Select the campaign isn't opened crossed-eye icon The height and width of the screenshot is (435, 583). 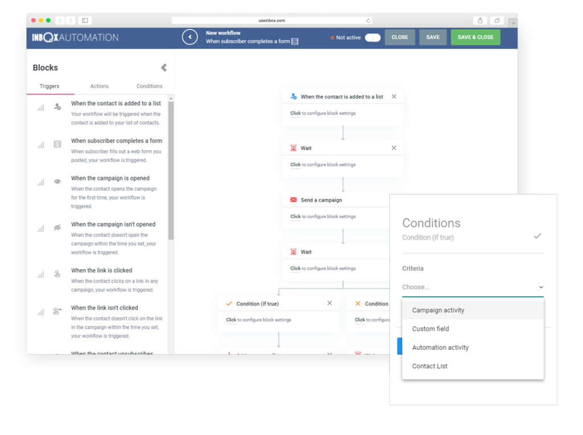58,228
